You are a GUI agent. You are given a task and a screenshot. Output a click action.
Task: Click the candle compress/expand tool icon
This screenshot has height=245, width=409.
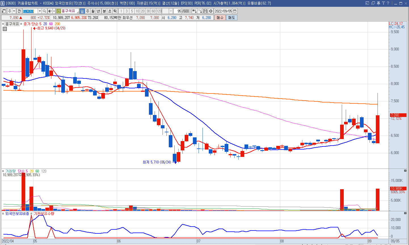pyautogui.click(x=194, y=11)
